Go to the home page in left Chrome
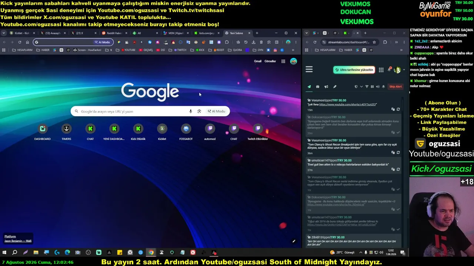The image size is (474, 266). 27,42
